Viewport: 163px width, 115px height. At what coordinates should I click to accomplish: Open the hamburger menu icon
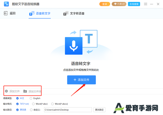(146, 4)
